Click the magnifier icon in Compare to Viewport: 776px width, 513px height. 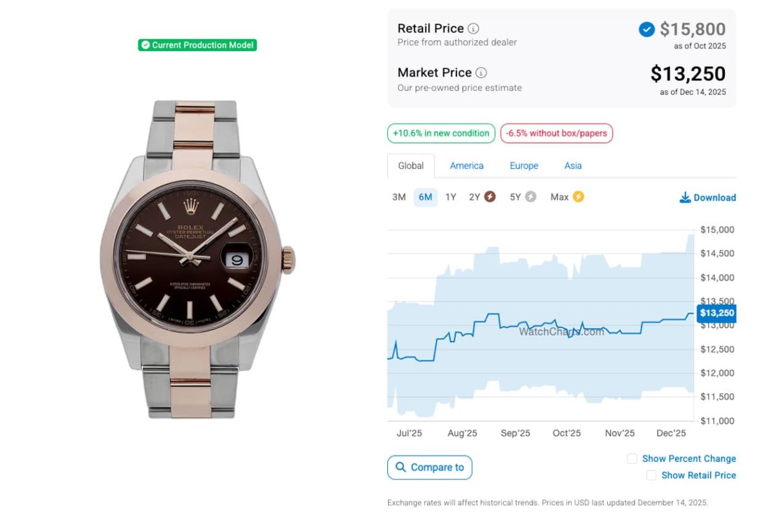[x=401, y=467]
